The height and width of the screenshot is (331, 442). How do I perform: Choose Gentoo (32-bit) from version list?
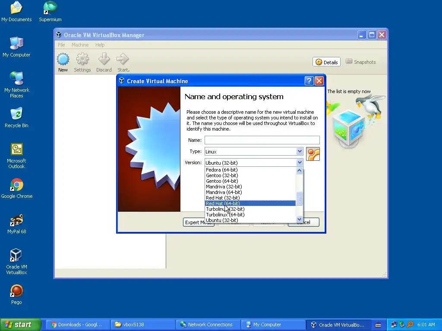coord(250,175)
